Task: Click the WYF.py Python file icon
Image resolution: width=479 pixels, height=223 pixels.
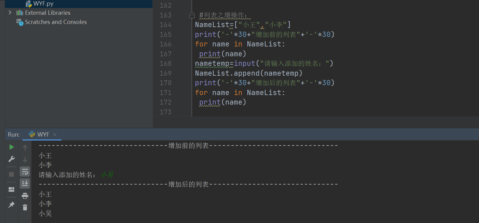Action: (28, 4)
